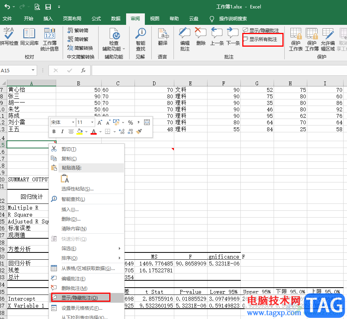Click center alignment in the mini toolbar
The image size is (347, 319).
tap(71, 132)
